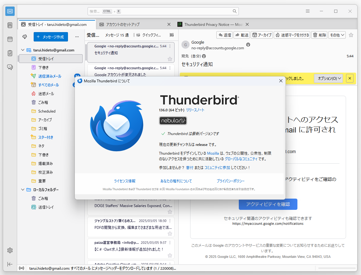The image size is (361, 275).
Task: Open Thunderbird Settings via the gear icon
Action: click(x=10, y=250)
